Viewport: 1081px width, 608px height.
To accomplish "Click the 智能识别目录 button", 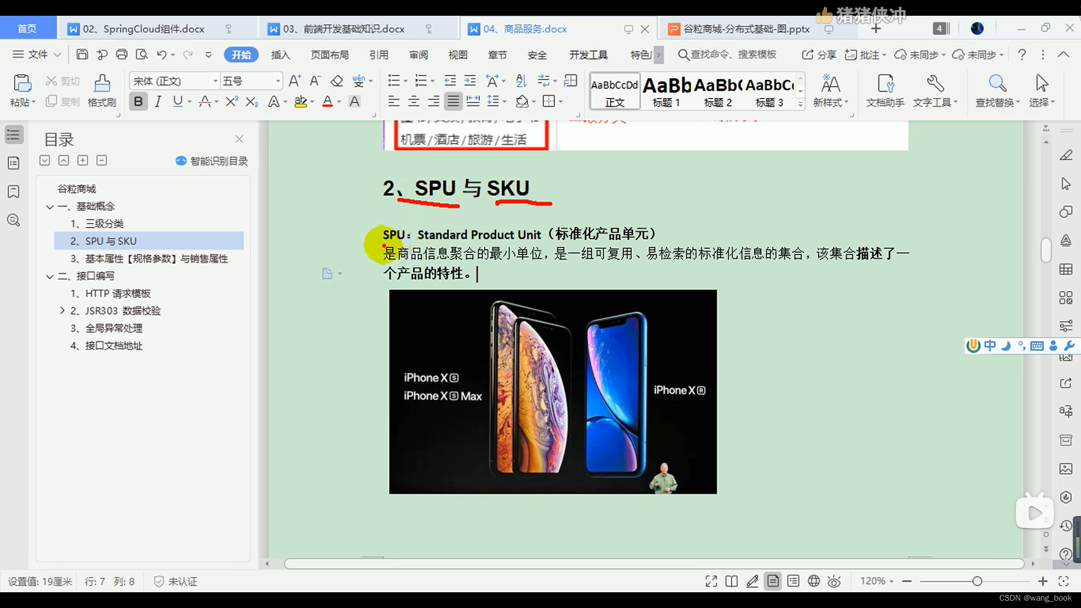I will (212, 161).
